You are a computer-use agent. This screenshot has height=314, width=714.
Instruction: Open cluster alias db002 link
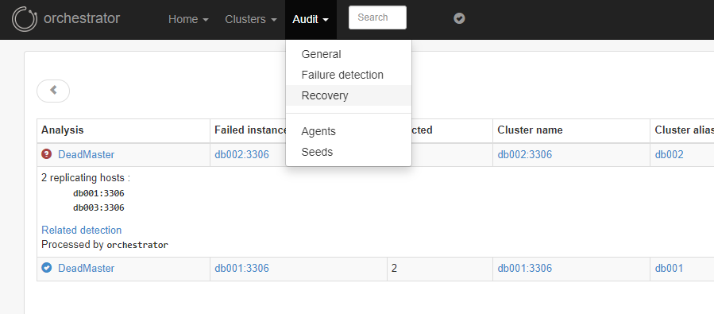(669, 154)
